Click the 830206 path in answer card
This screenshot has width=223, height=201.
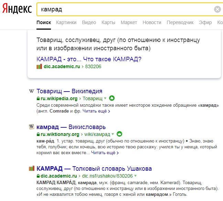pos(93,66)
